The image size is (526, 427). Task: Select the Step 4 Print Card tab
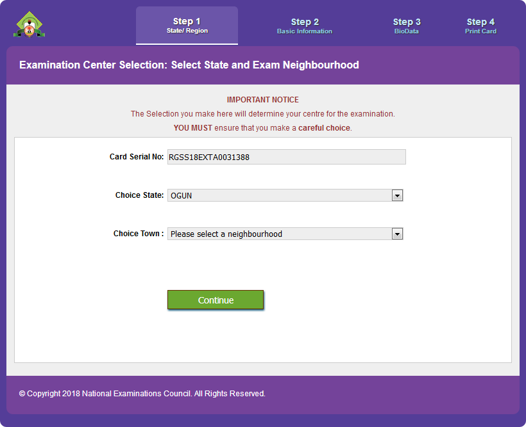[480, 26]
